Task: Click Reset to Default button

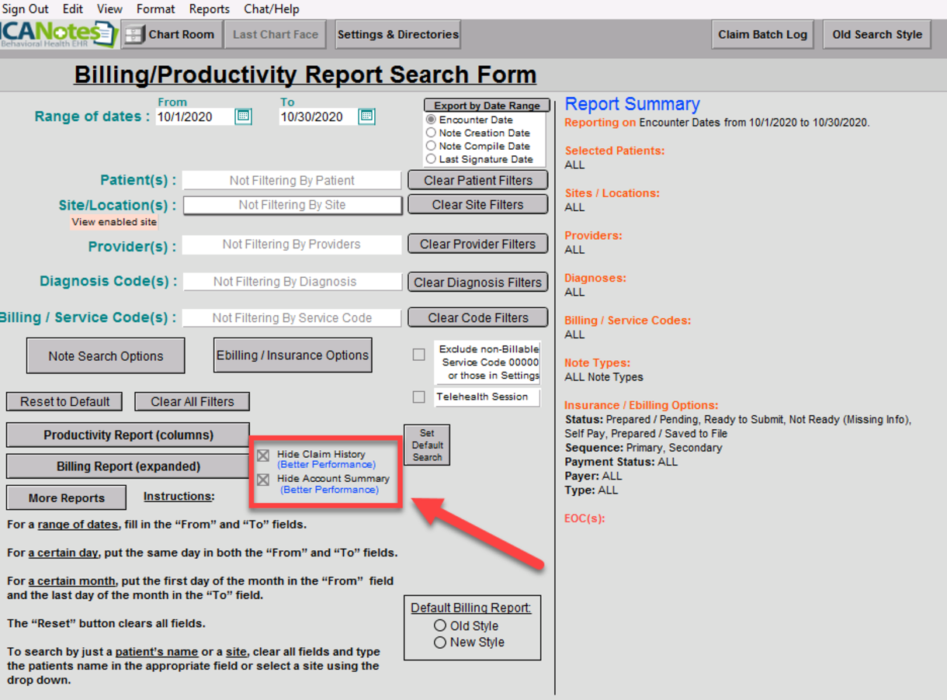Action: [64, 401]
